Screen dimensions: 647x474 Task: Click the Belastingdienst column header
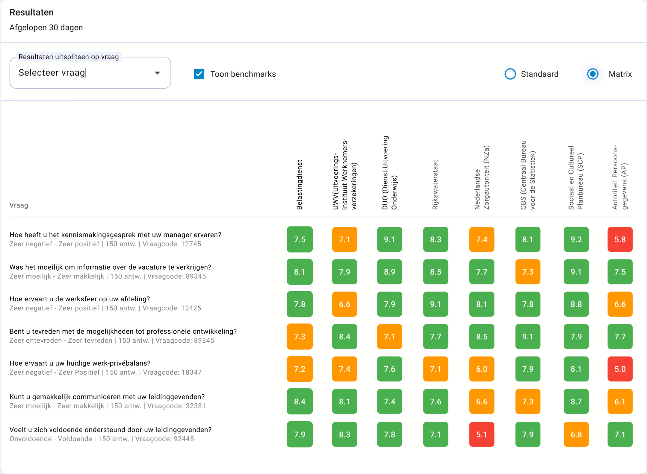(300, 184)
